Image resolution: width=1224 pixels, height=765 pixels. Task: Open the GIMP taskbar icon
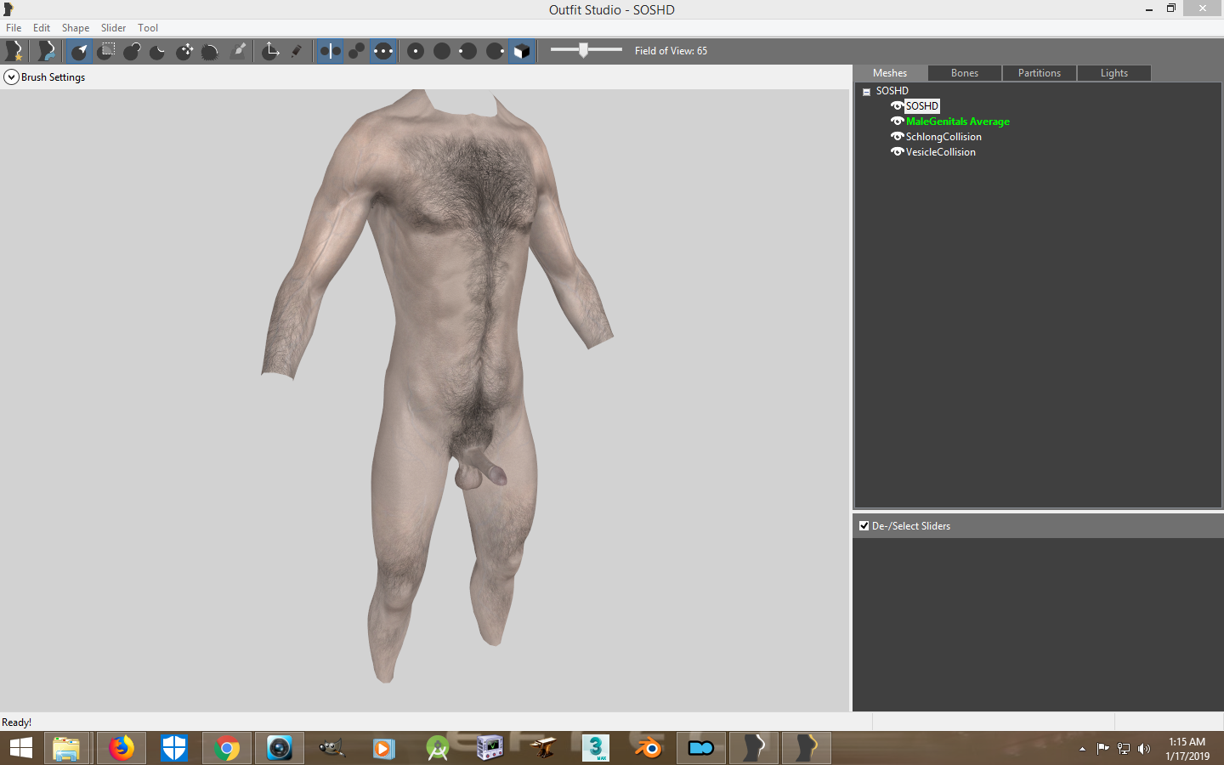point(331,748)
